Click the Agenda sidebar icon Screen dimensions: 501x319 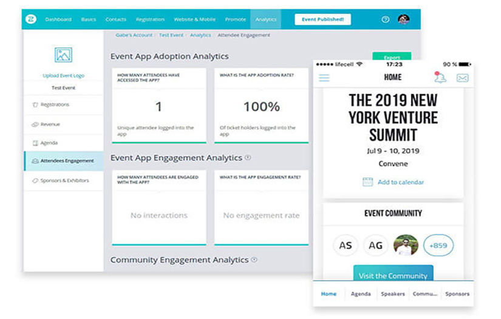pyautogui.click(x=35, y=143)
